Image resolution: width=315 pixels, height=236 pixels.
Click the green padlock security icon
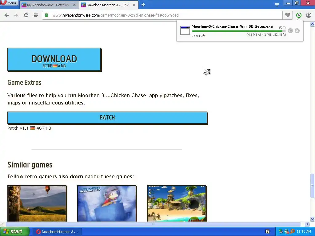click(x=46, y=15)
